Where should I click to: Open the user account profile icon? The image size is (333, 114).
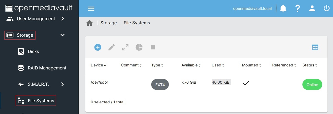312,8
